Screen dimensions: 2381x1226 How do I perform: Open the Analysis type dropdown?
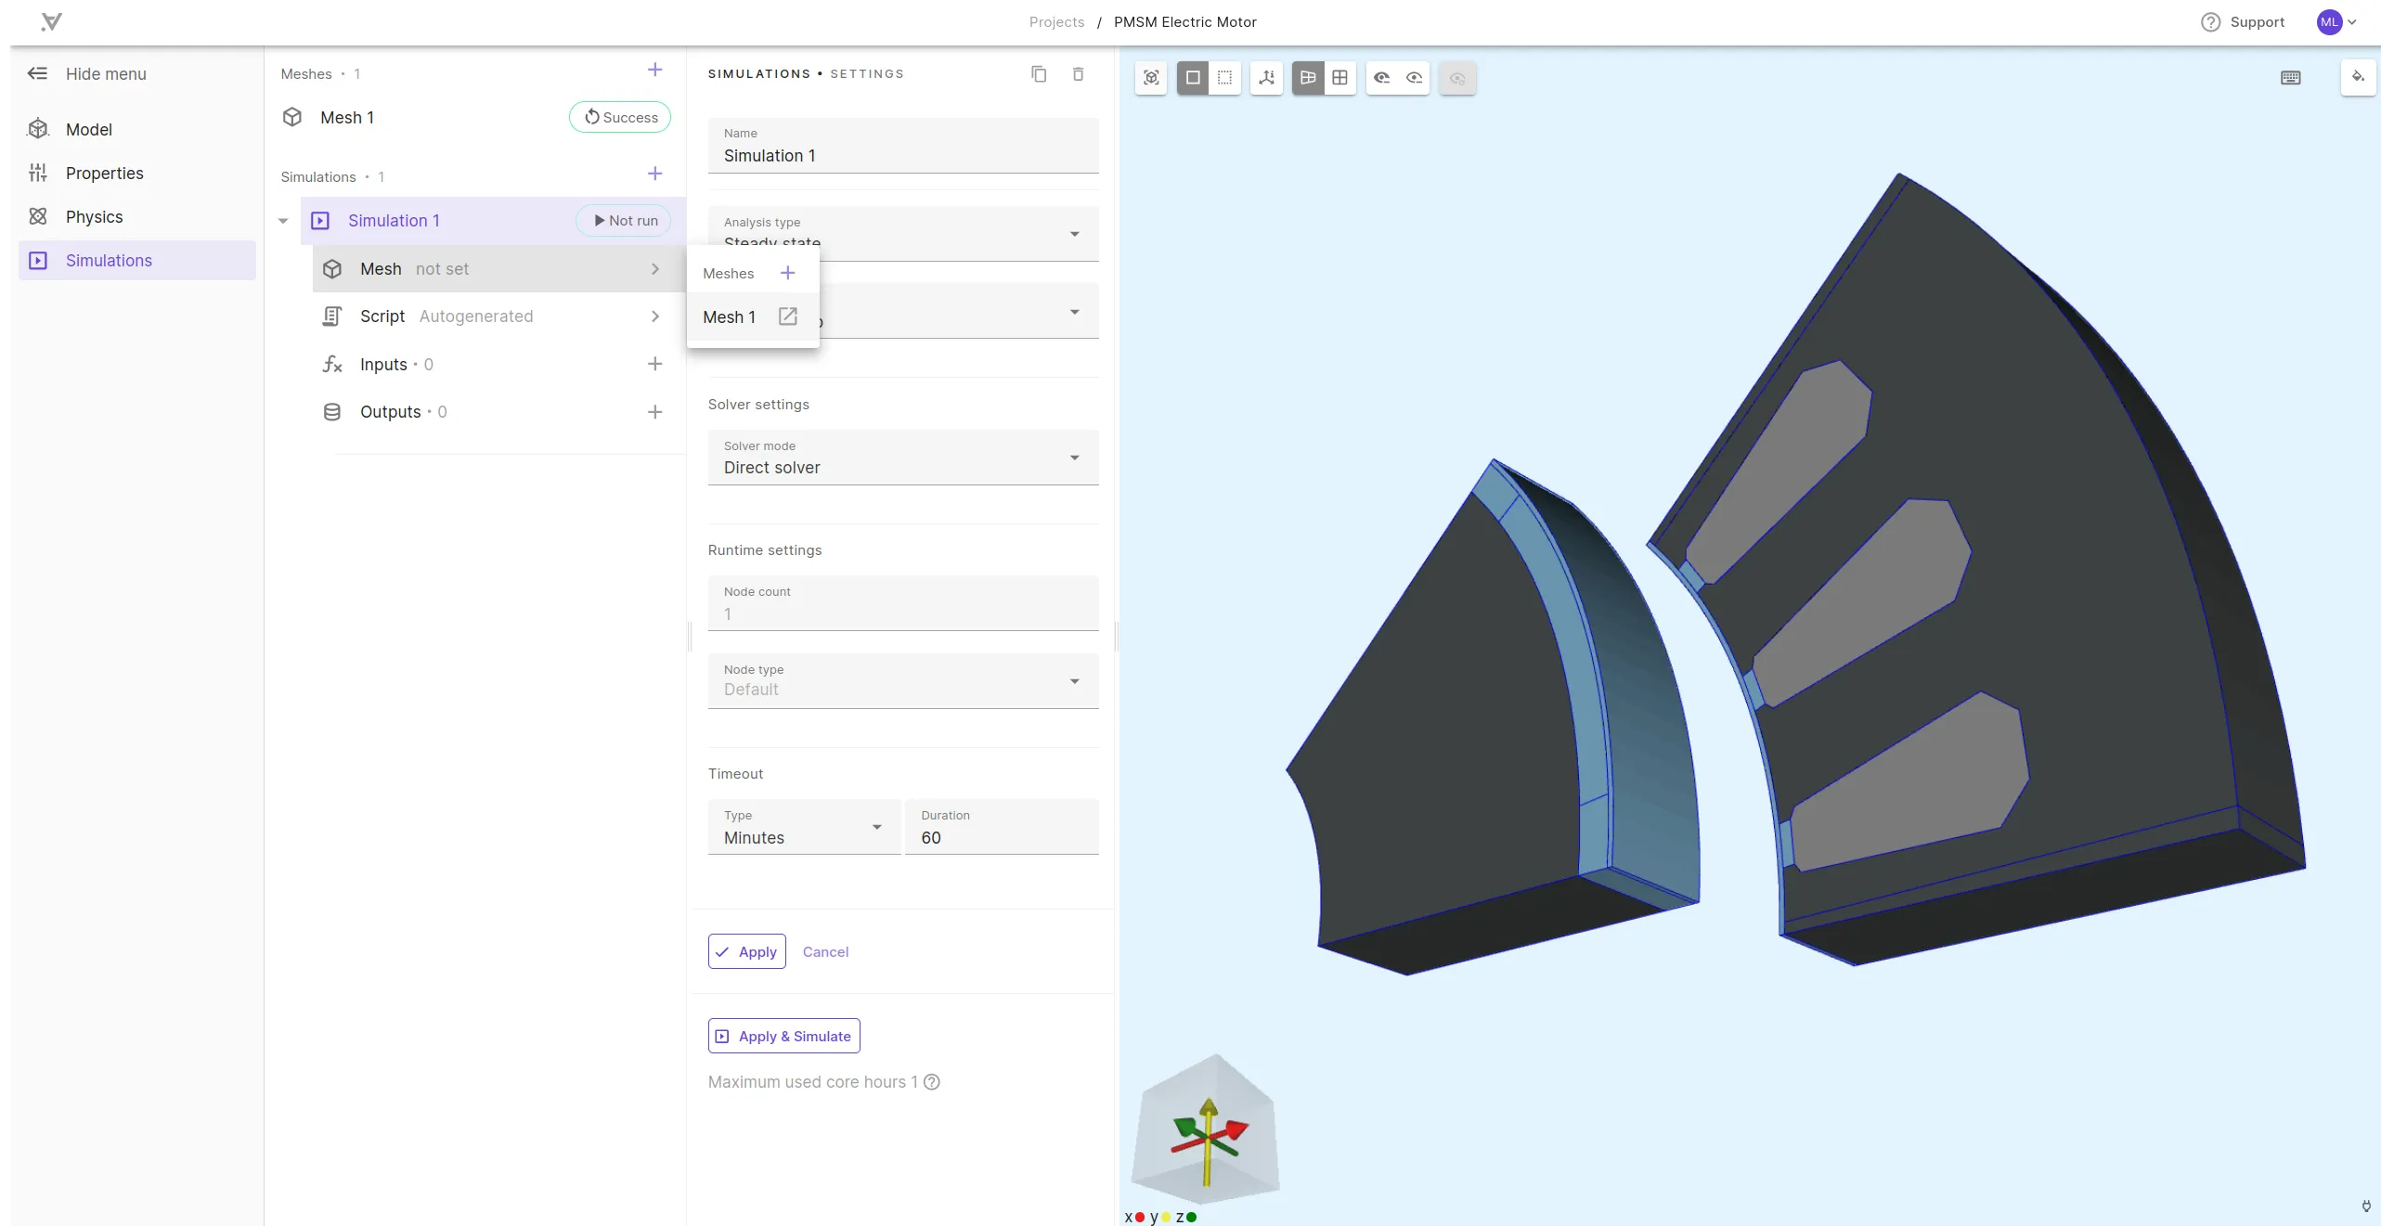[x=903, y=233]
